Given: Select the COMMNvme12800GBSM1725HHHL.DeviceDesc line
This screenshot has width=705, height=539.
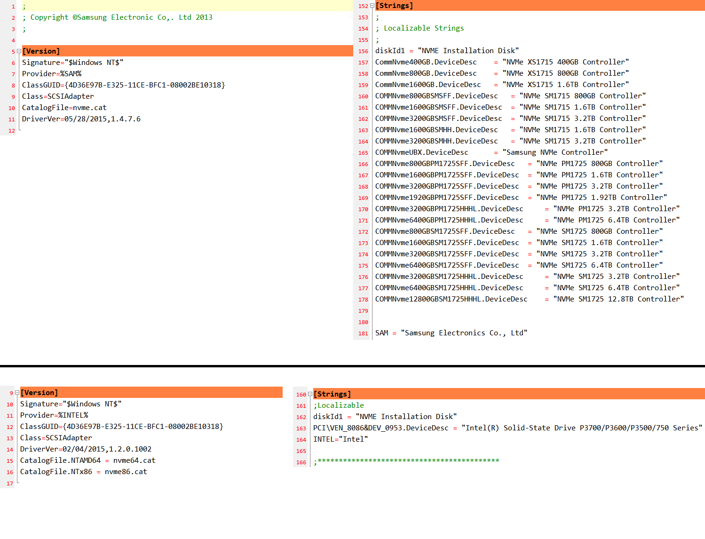Looking at the screenshot, I should point(530,299).
